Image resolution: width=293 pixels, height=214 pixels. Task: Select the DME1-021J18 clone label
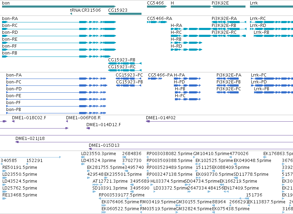pos(30,139)
